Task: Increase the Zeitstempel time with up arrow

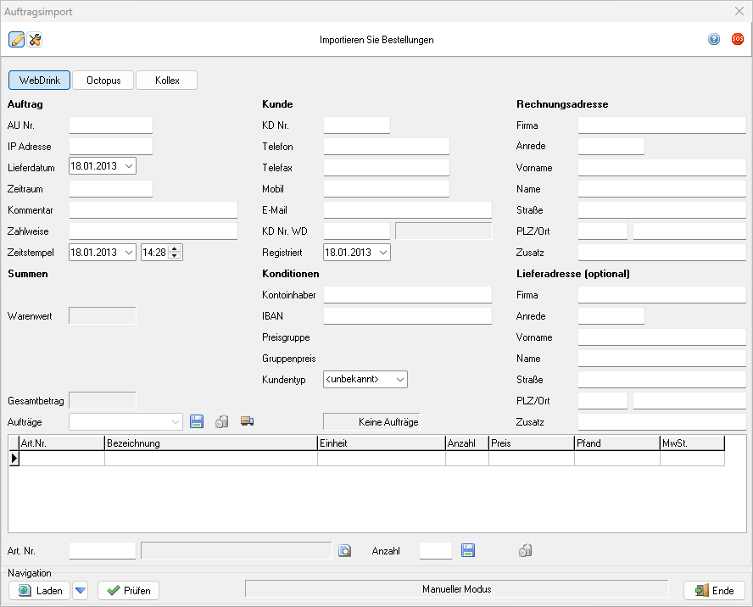Action: coord(175,248)
